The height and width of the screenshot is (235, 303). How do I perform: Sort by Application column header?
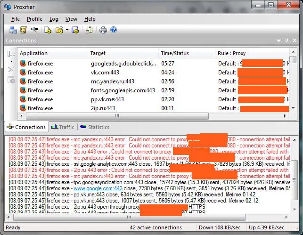point(53,53)
